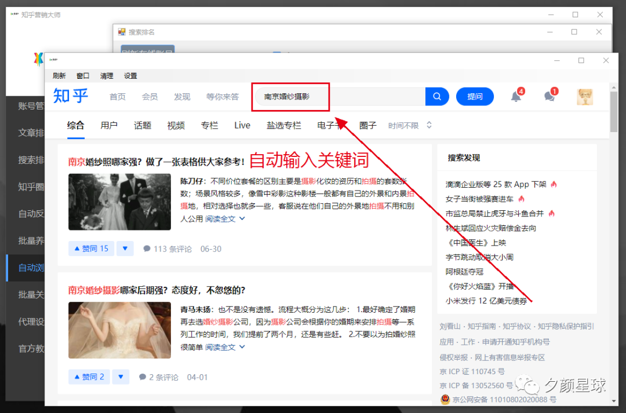The width and height of the screenshot is (626, 413).
Task: Click the blue search magnifier button
Action: tap(437, 97)
